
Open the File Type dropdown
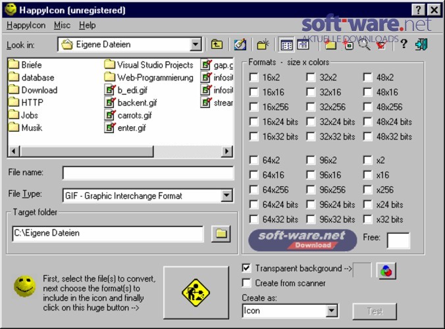point(226,195)
